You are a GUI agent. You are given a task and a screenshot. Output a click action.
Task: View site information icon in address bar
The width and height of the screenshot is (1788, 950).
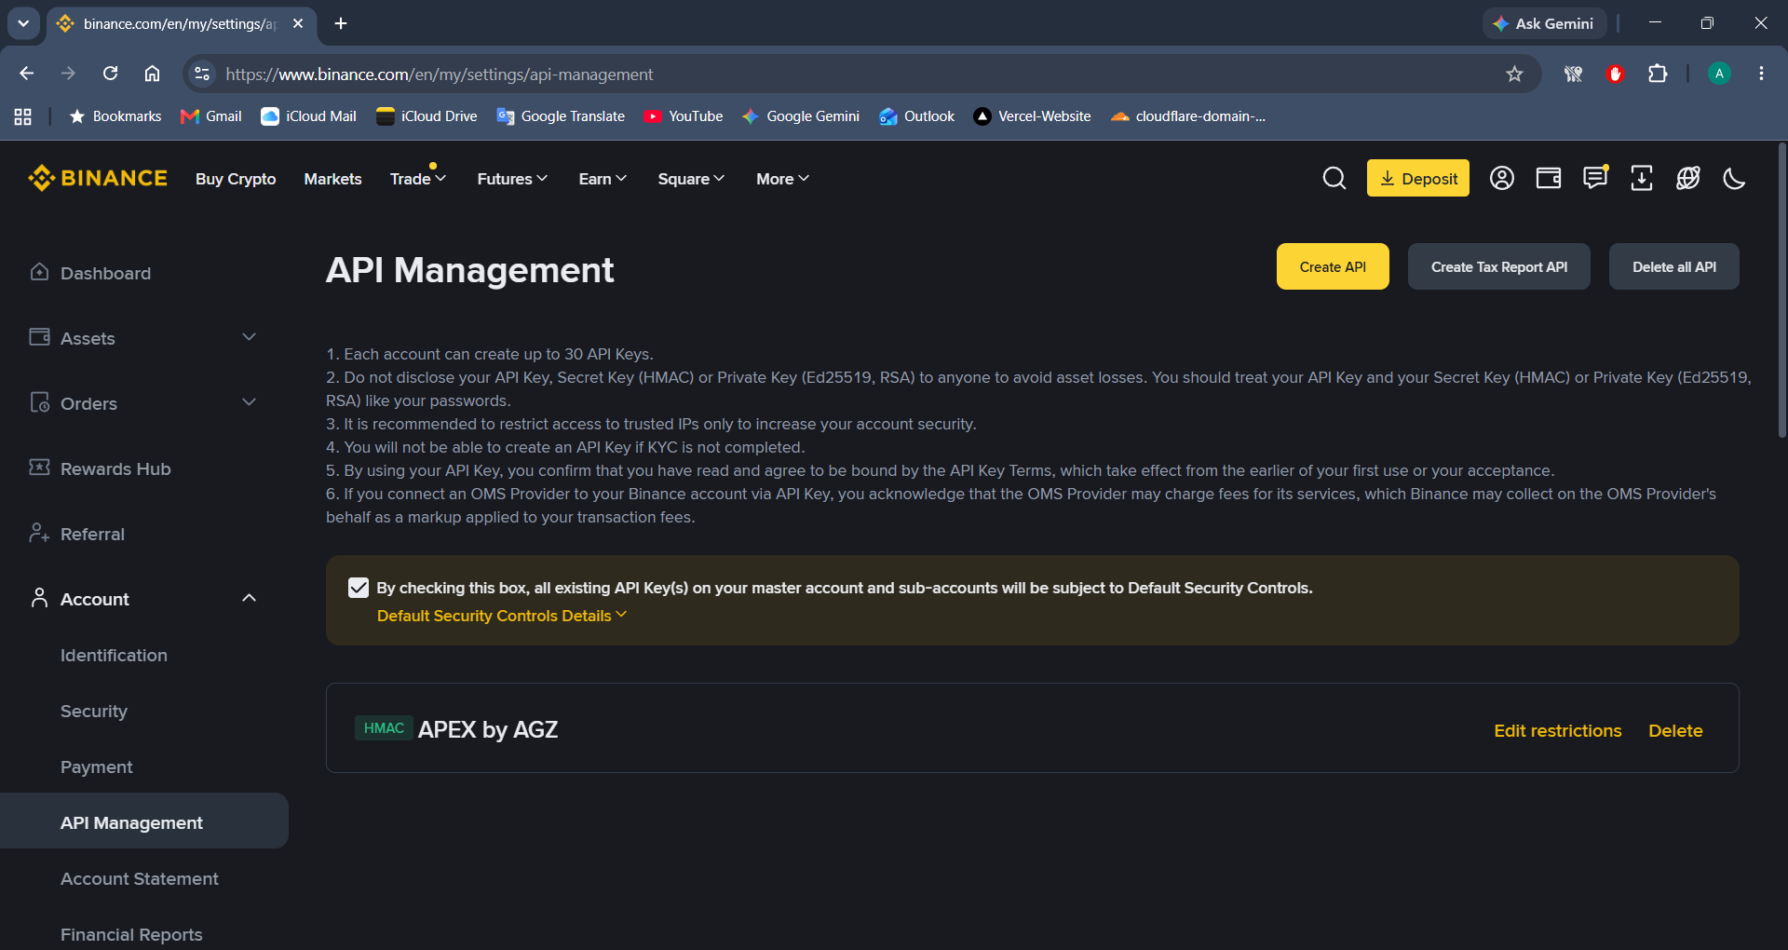click(x=202, y=74)
